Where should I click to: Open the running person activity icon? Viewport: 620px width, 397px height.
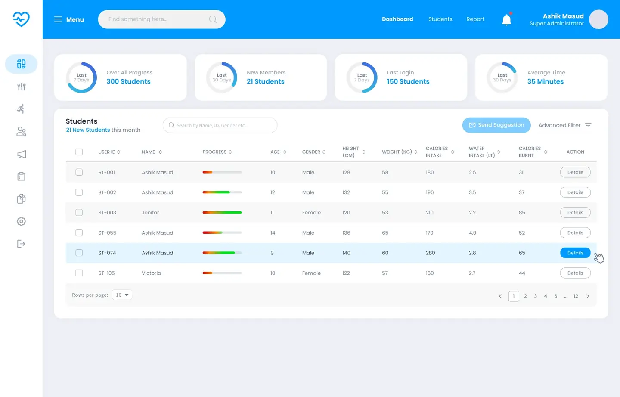pyautogui.click(x=21, y=109)
